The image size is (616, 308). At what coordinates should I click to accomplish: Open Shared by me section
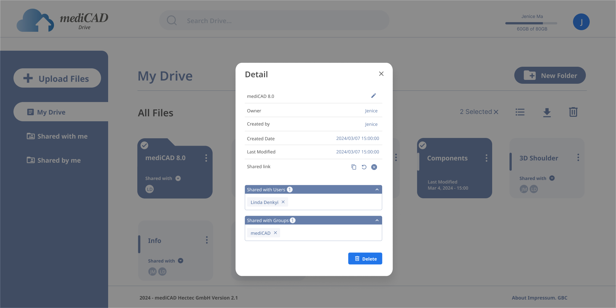coord(54,160)
